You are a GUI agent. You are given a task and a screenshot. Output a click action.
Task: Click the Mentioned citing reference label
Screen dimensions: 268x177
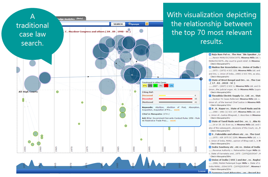point(148,102)
